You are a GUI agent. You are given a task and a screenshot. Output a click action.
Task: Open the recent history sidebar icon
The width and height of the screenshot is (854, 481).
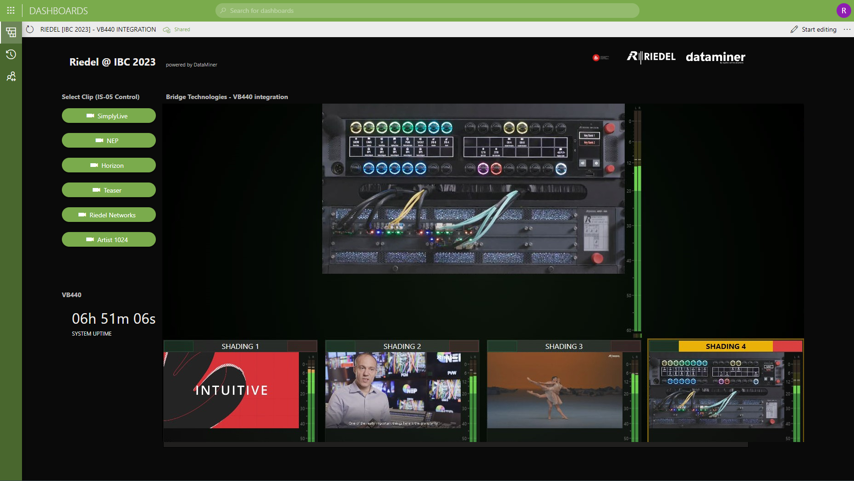pos(11,54)
